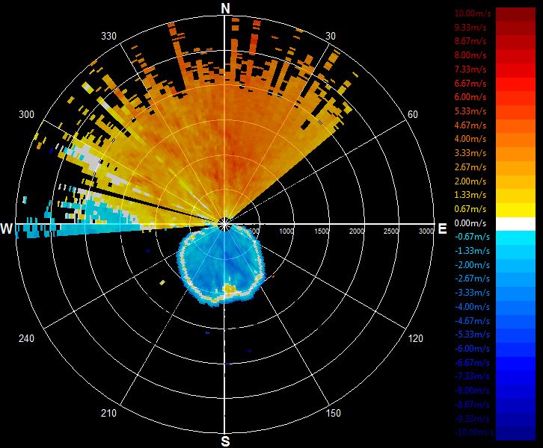Viewport: 543px width, 448px height.
Task: Click the 1.33m/s legend label
Action: point(470,195)
